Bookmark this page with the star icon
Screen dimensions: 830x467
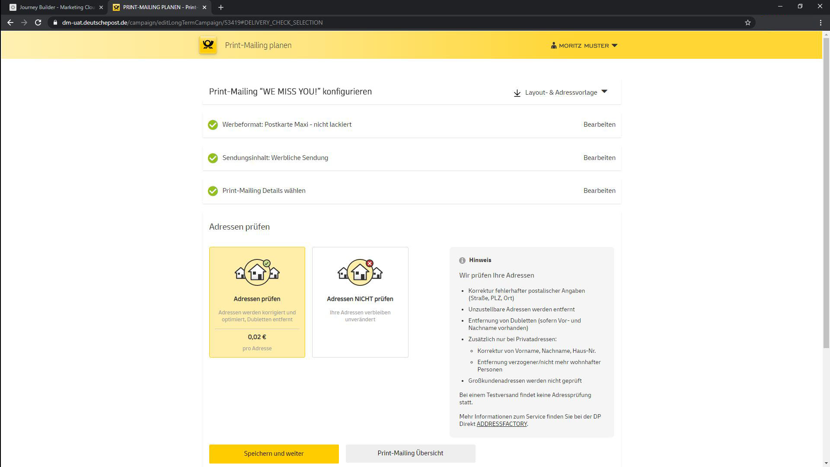pyautogui.click(x=748, y=22)
